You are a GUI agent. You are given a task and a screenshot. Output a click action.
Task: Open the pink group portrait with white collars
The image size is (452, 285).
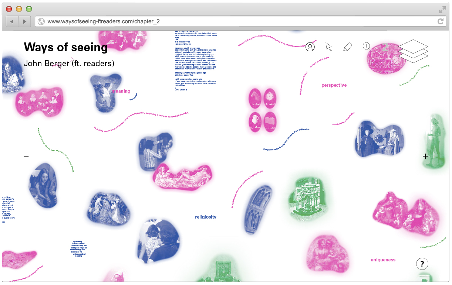[39, 102]
